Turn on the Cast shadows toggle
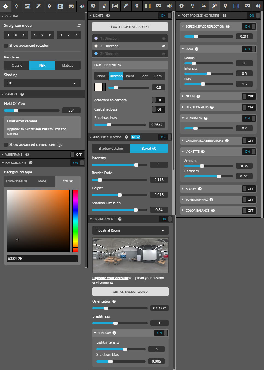Image resolution: width=264 pixels, height=370 pixels. 158,109
